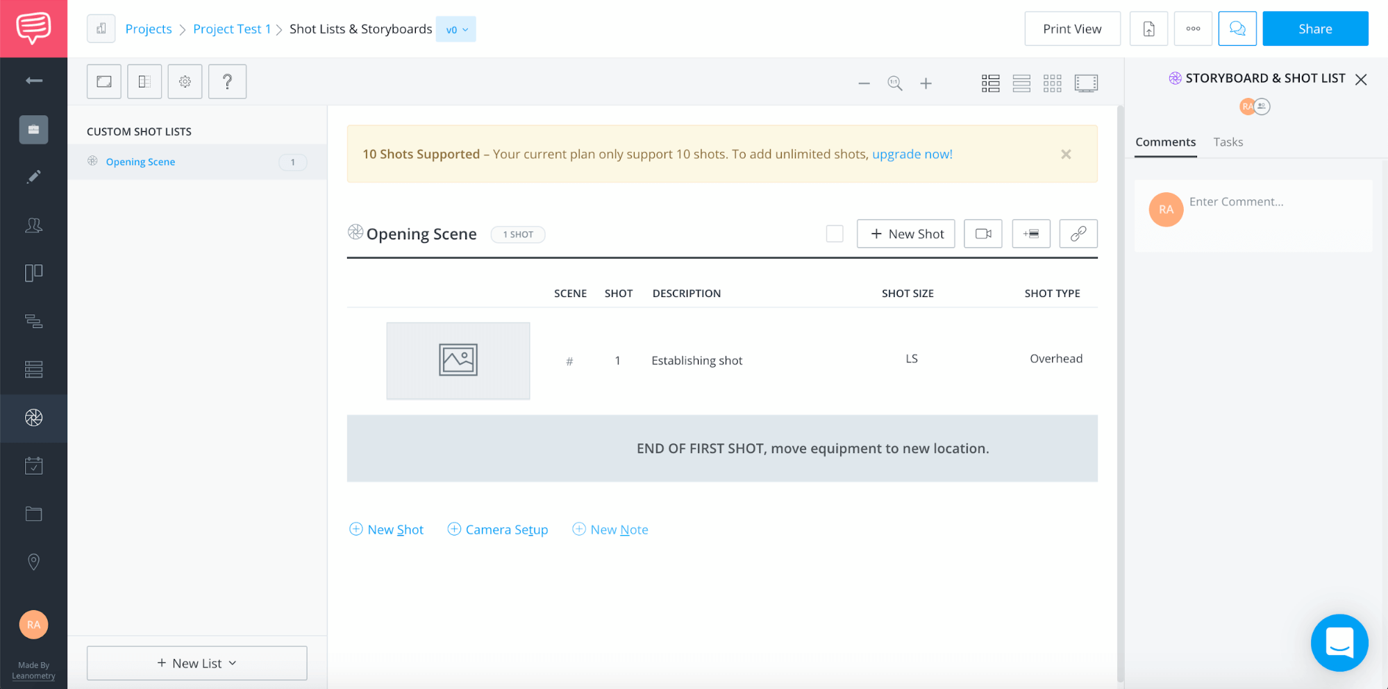Open the location pin in the sidebar
This screenshot has width=1388, height=689.
pos(33,561)
